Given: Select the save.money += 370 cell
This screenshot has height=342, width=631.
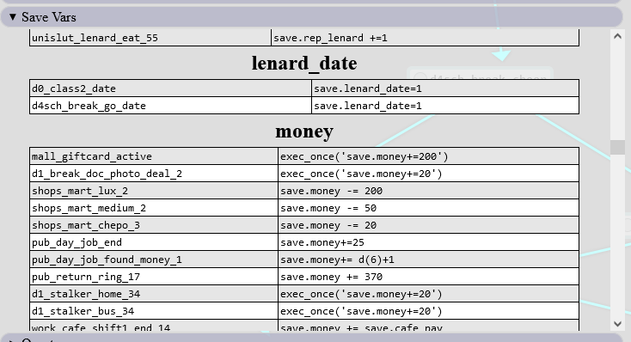Looking at the screenshot, I should (x=429, y=278).
